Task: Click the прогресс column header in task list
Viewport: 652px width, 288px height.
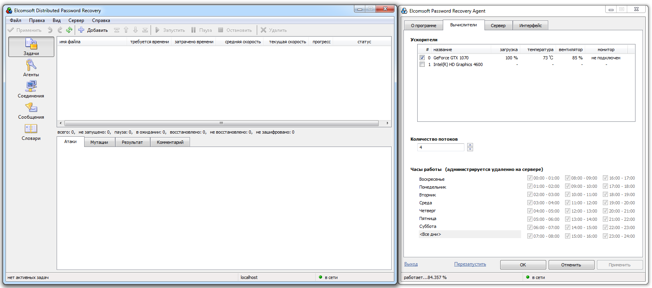Action: [x=322, y=42]
